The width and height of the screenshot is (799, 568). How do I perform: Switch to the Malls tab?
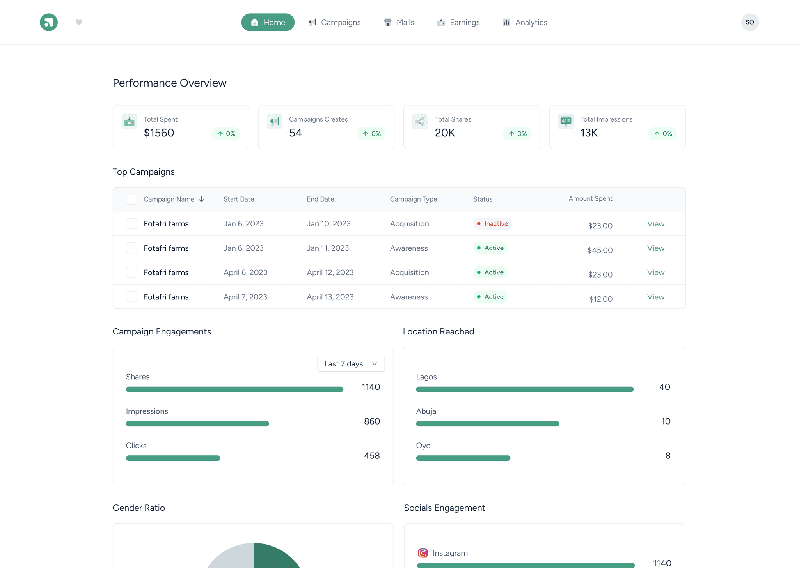pyautogui.click(x=399, y=22)
